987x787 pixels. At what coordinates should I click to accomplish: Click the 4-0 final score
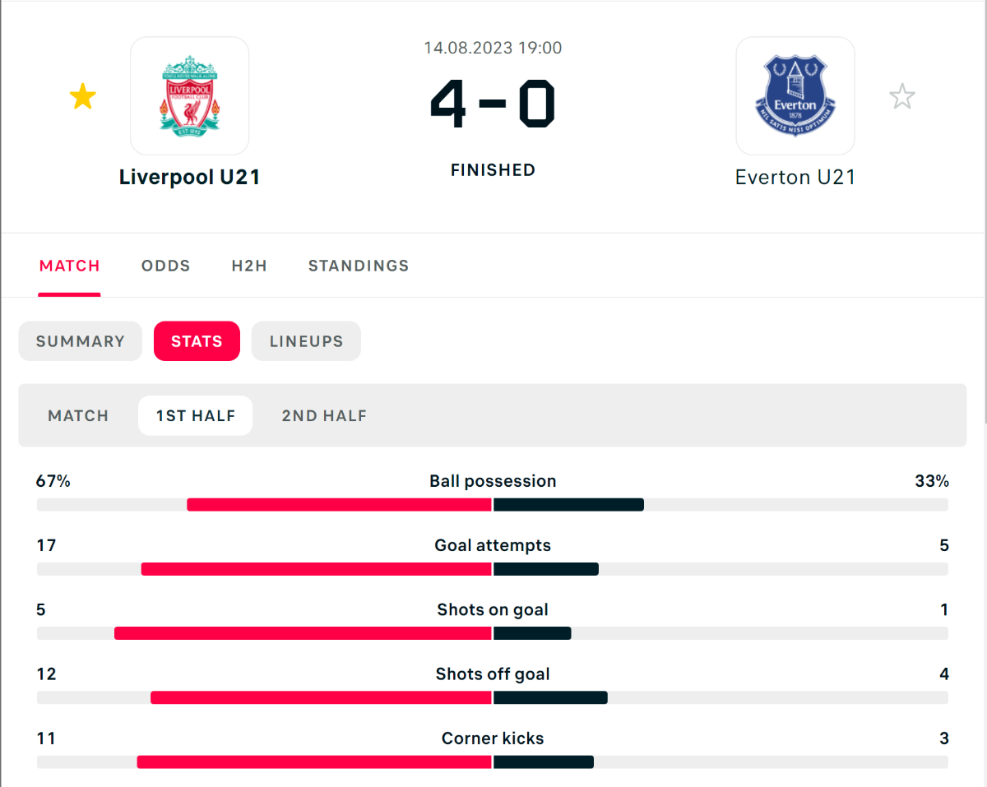click(x=493, y=104)
